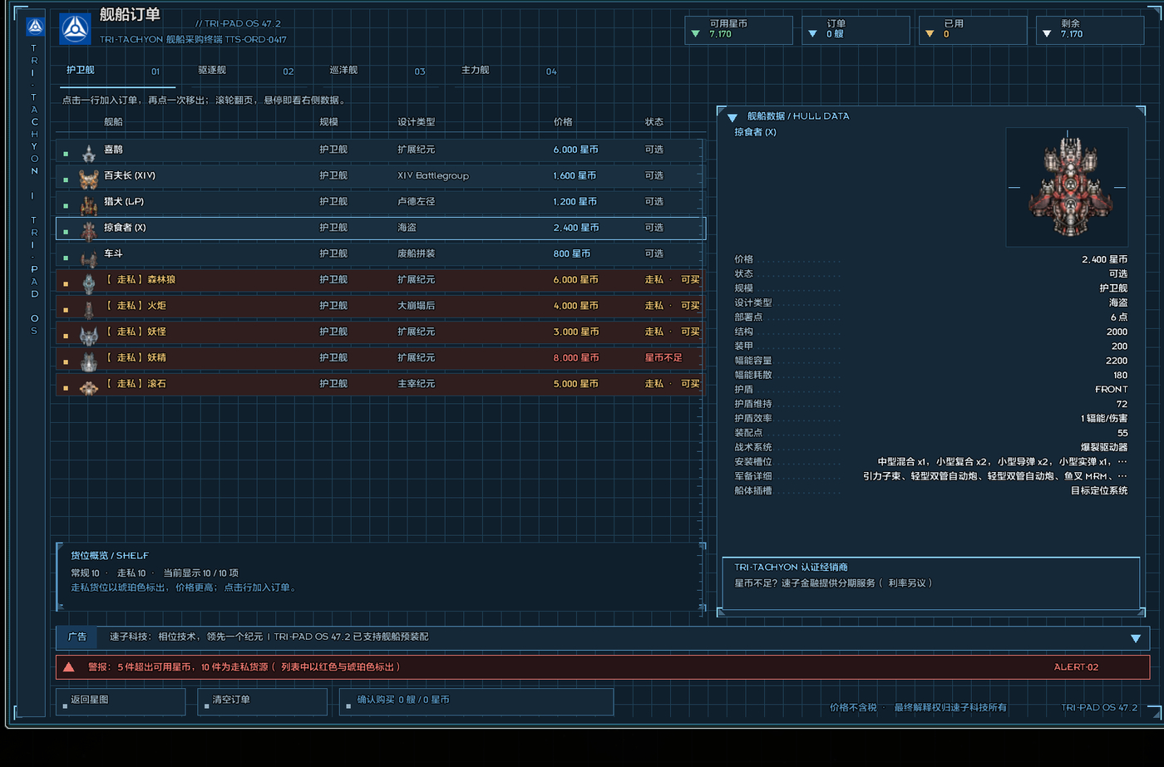1164x767 pixels.
Task: Select the 喜鹊 ship icon
Action: 89,153
